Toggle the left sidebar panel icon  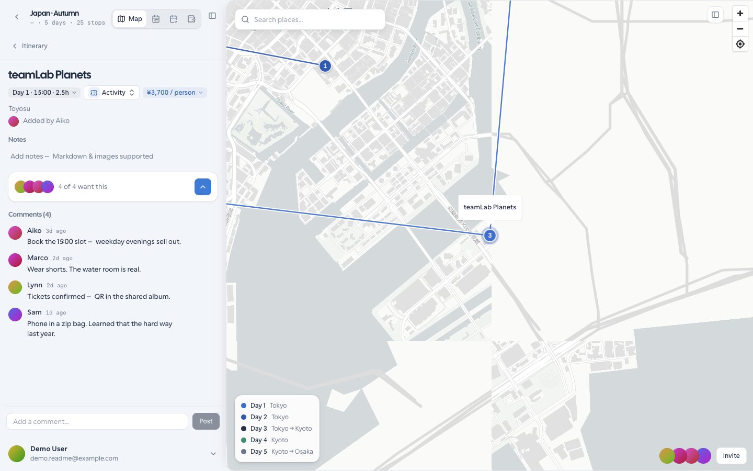[x=212, y=16]
